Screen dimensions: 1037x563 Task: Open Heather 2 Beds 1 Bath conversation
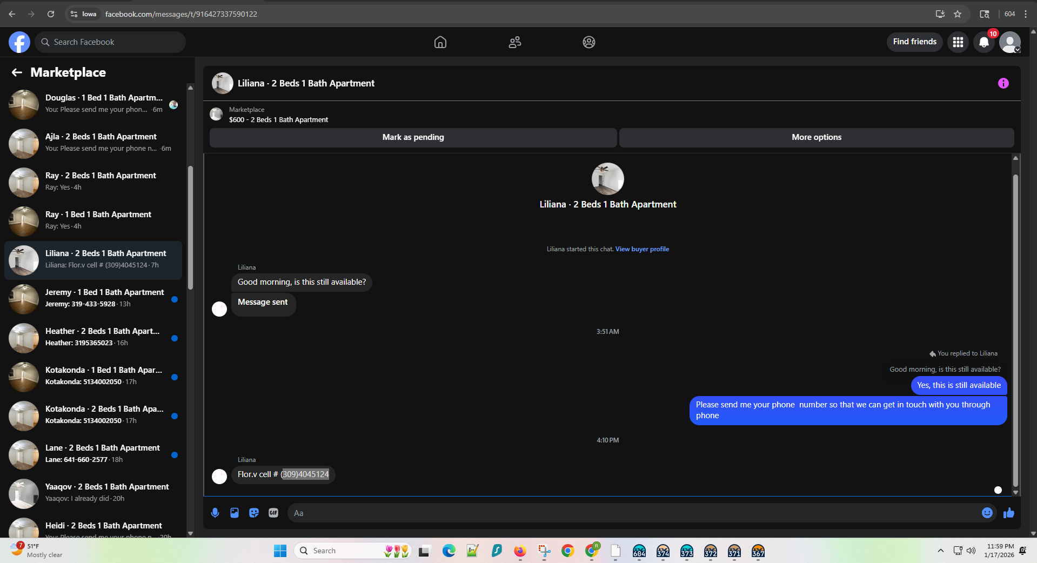[x=93, y=338]
